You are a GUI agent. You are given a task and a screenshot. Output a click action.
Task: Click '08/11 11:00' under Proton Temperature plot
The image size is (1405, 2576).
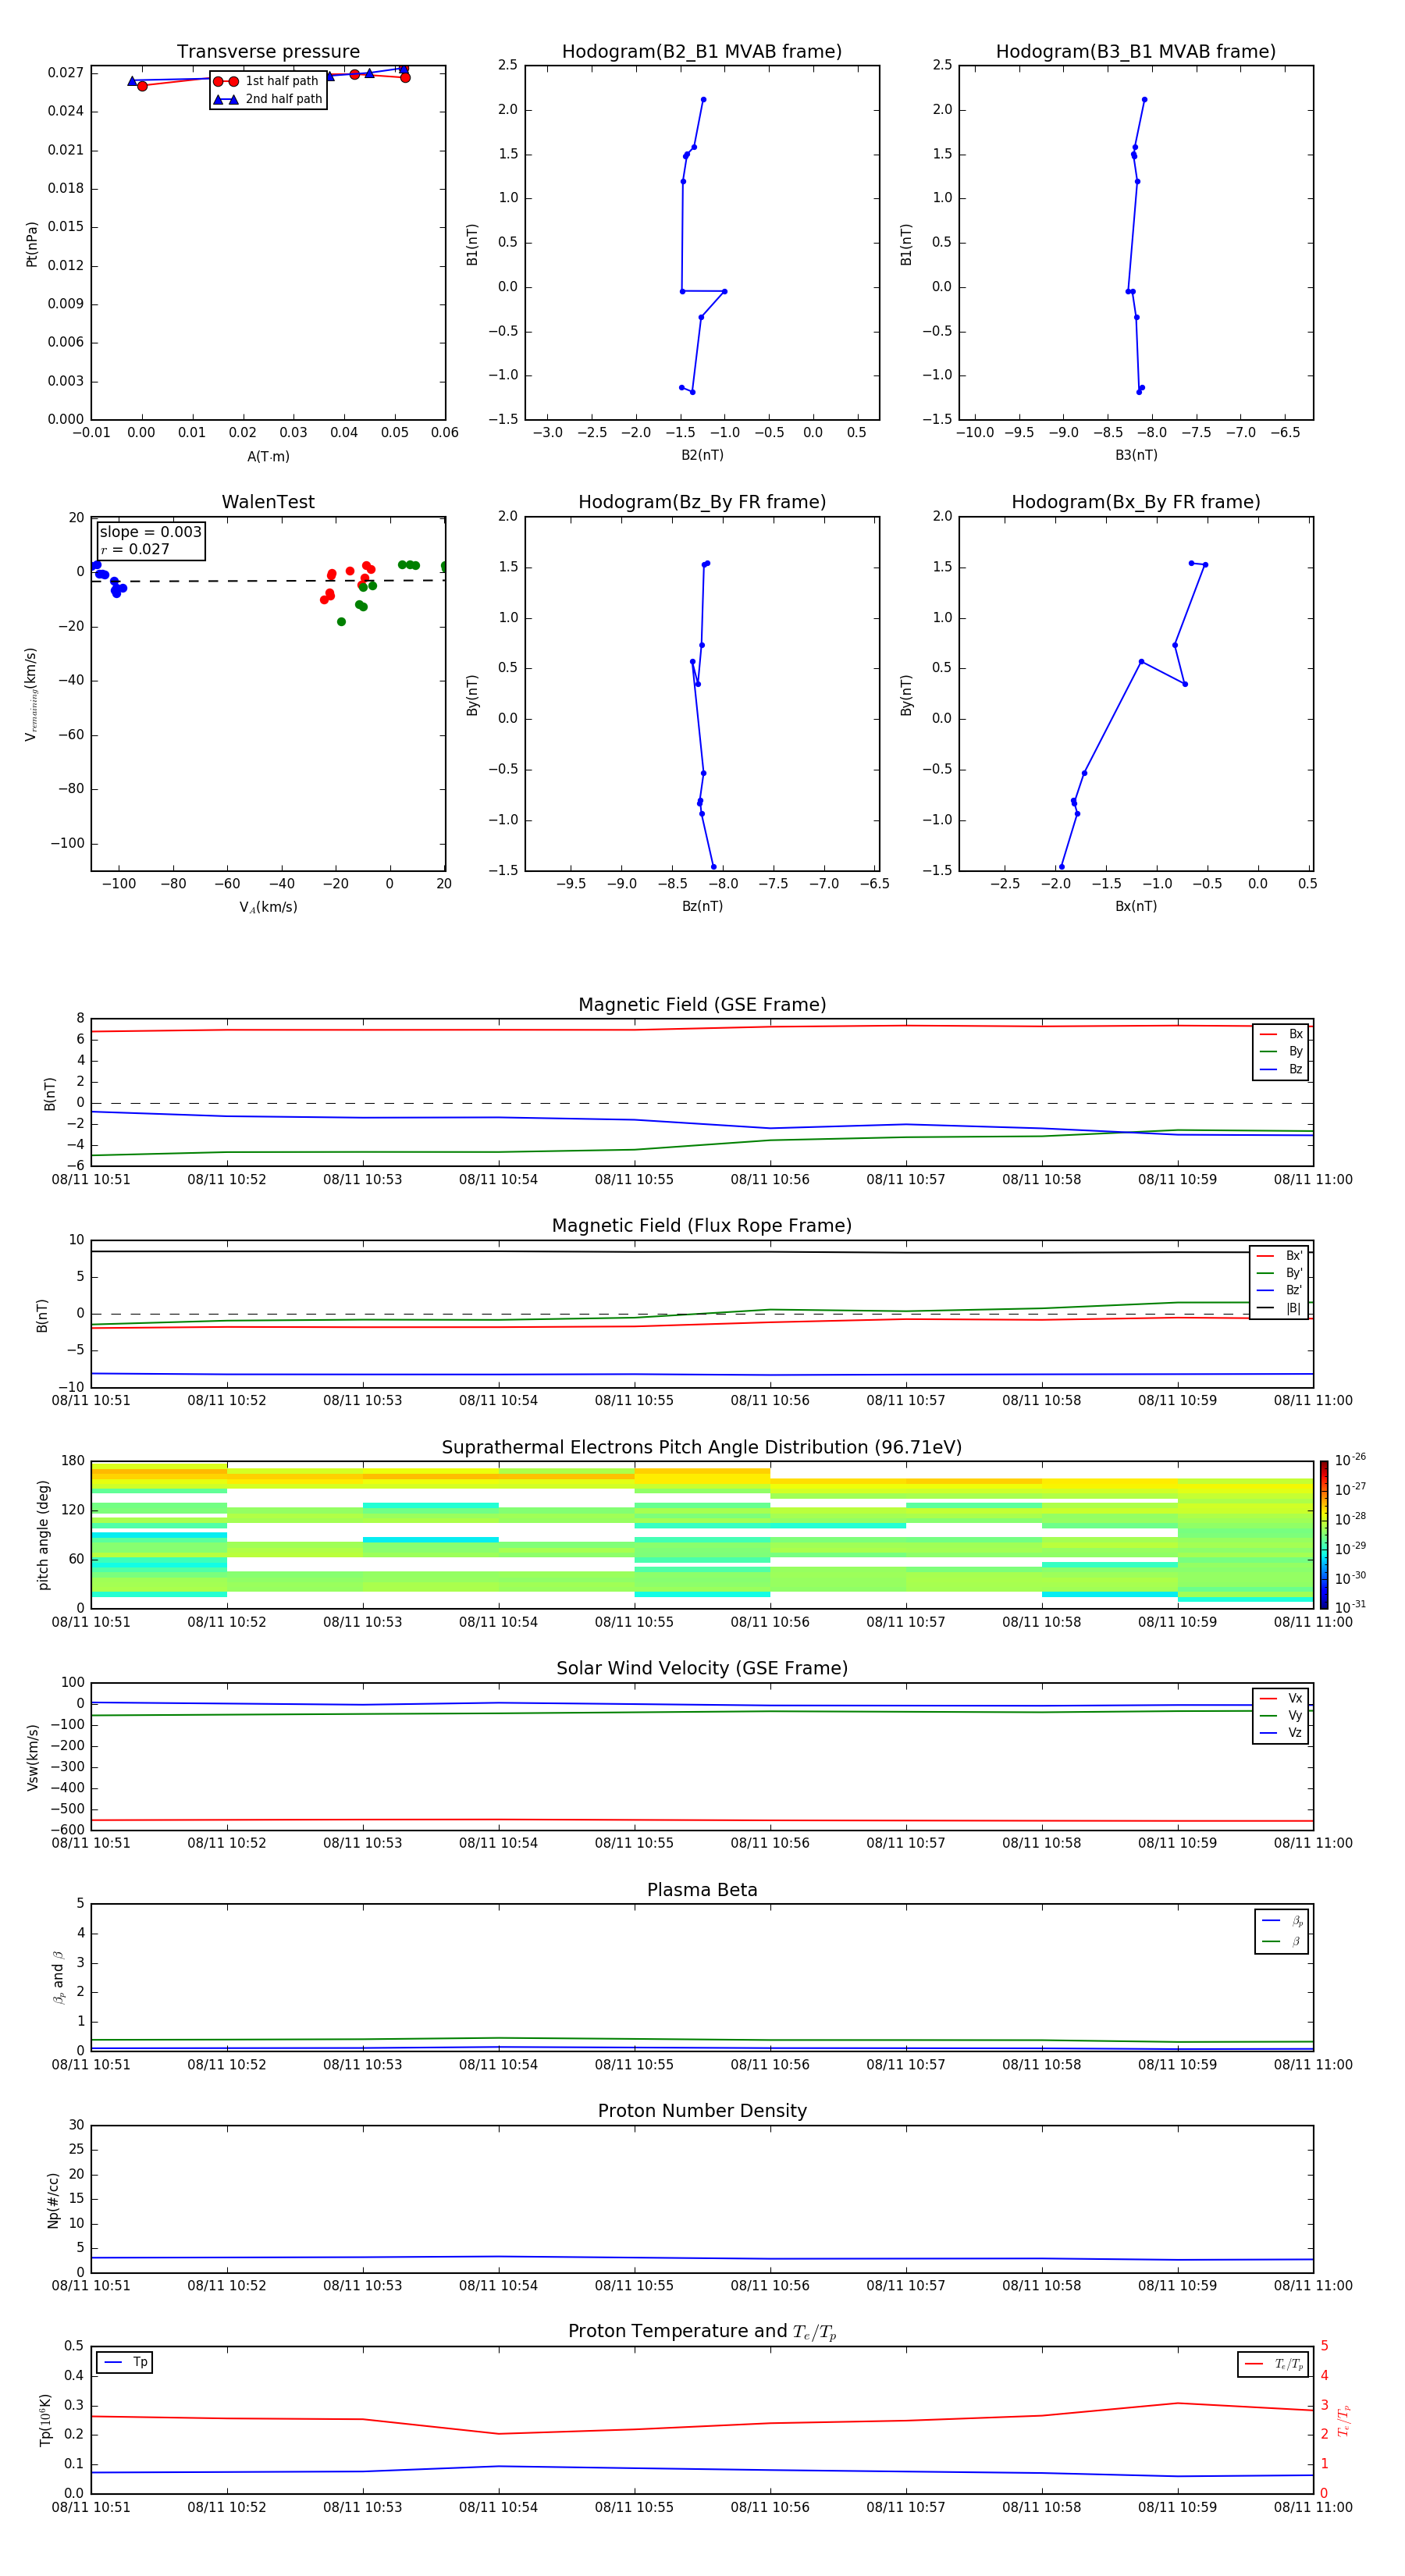[1313, 2508]
